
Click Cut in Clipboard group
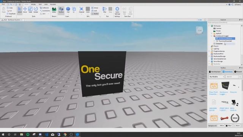coord(9,11)
